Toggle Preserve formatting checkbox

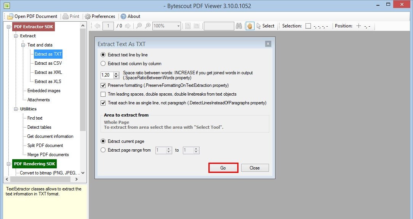103,85
